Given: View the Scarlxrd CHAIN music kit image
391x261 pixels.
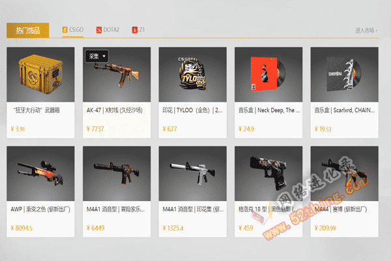Looking at the screenshot, I should 344,74.
